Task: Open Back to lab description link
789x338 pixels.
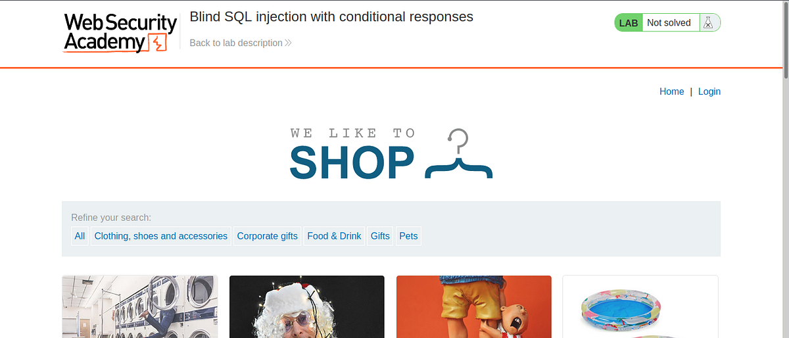Action: [x=236, y=43]
